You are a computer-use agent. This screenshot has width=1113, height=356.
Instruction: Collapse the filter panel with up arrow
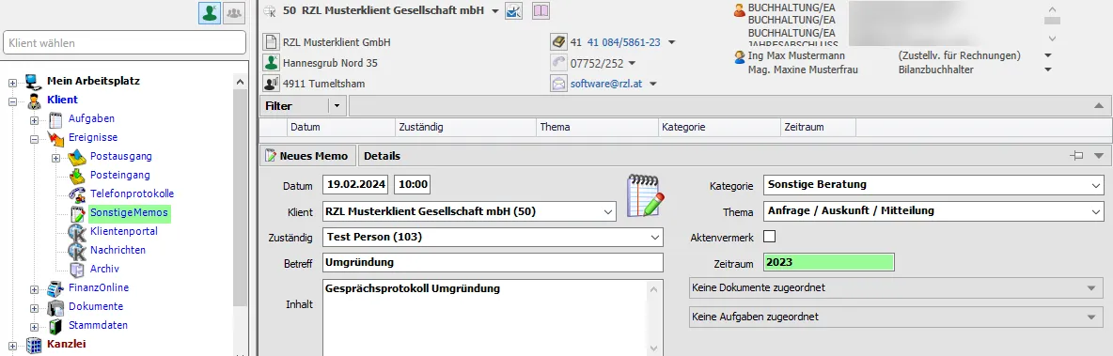point(1099,105)
